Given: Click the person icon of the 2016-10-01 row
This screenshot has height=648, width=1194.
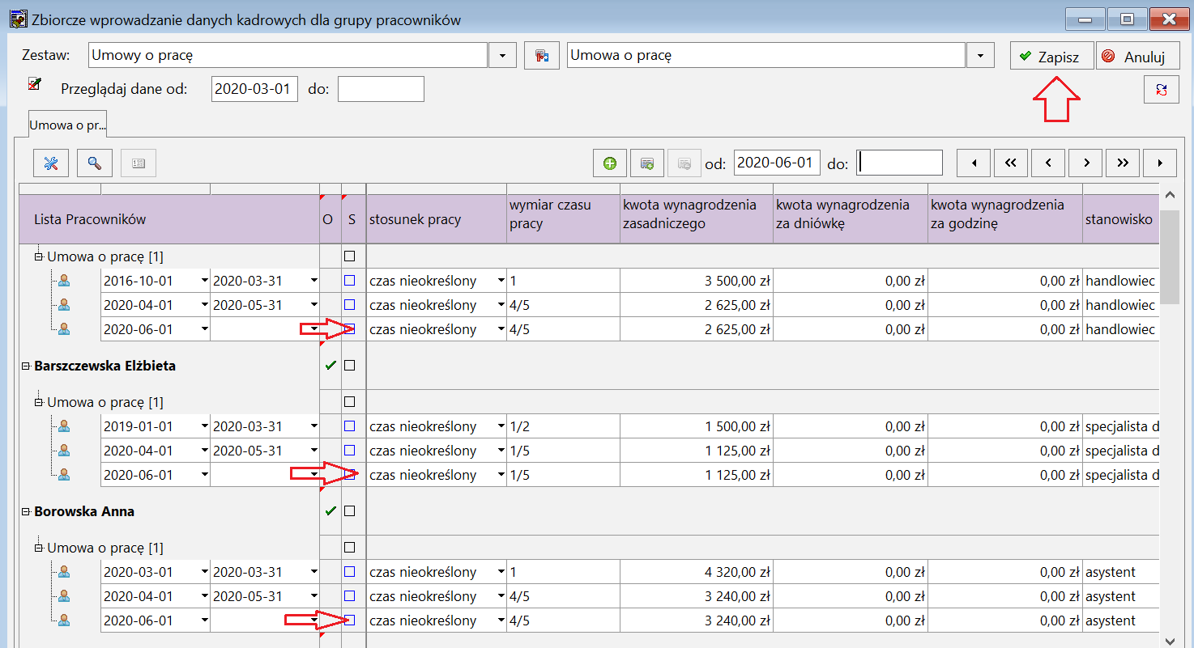Looking at the screenshot, I should click(x=65, y=281).
